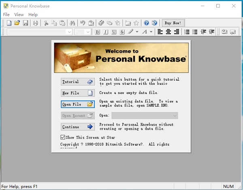Viewport: 243px width, 190px height.
Task: Click the clipboard icon right of Undo
Action: point(91,23)
